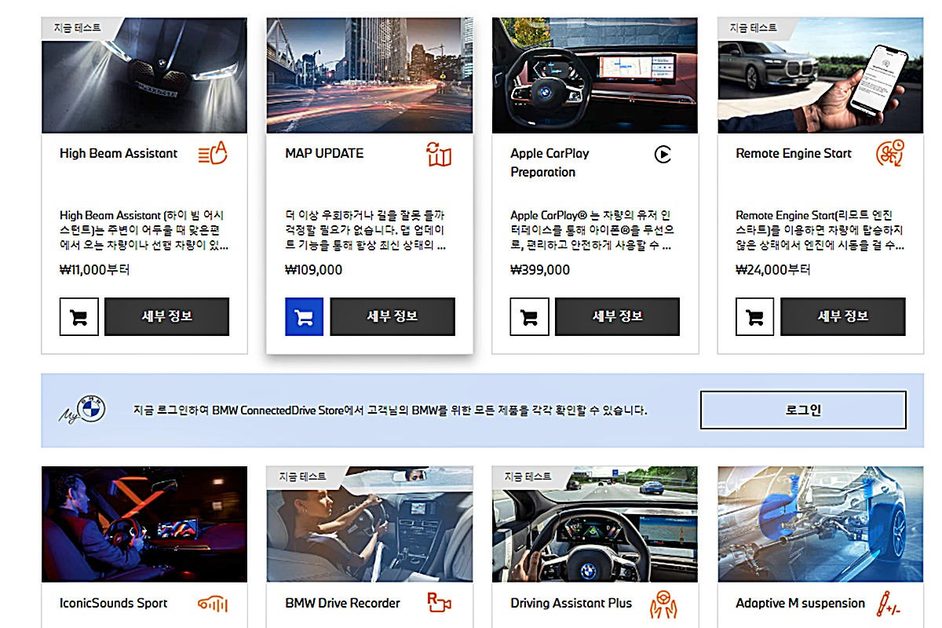
Task: Add Apple CarPlay Preparation to cart
Action: coord(529,317)
